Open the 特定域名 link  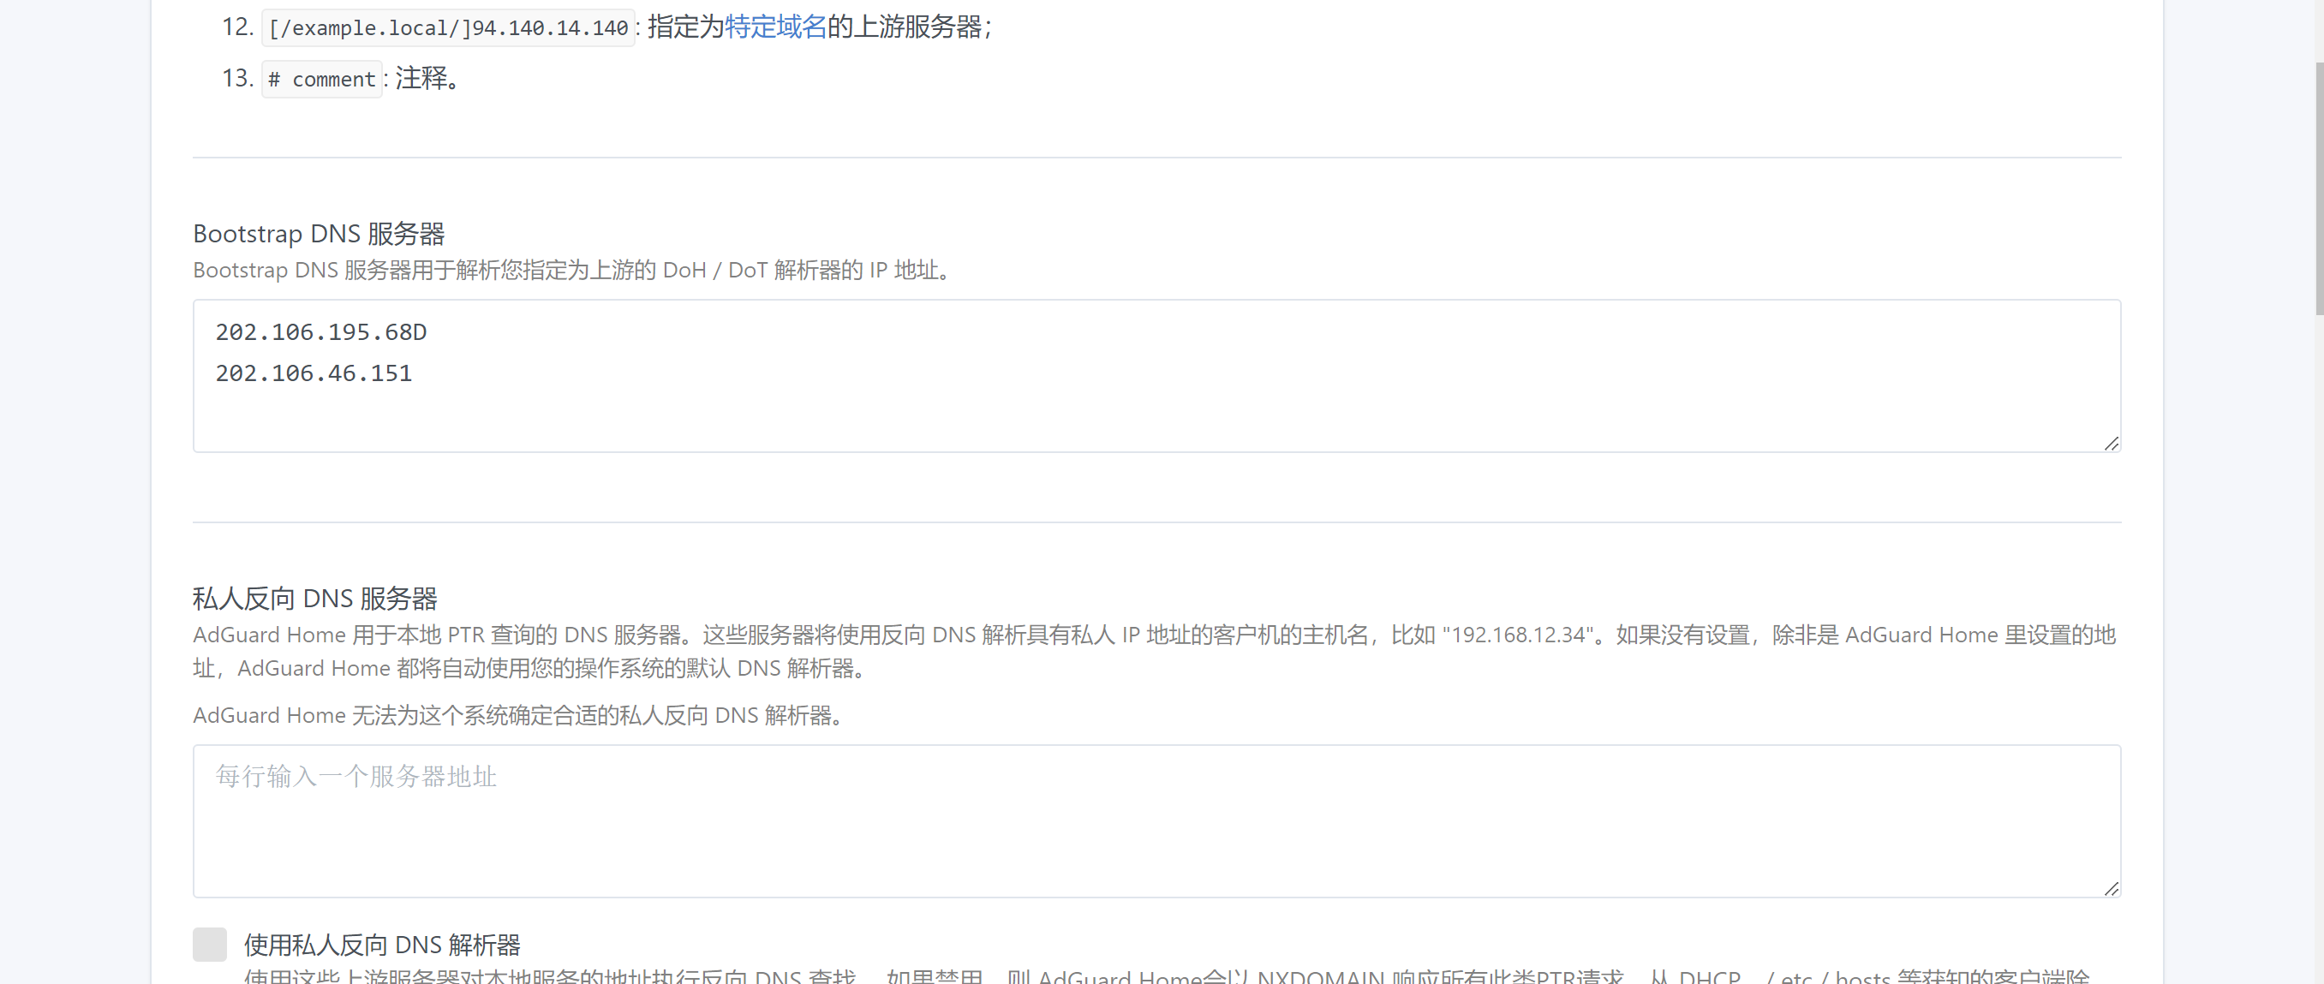(x=776, y=27)
